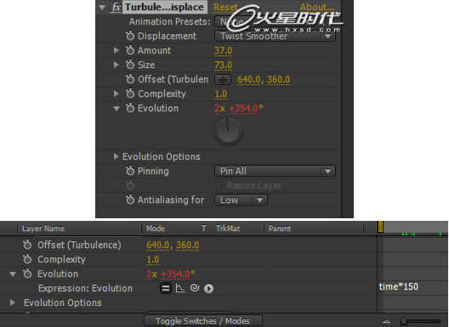This screenshot has width=449, height=327.
Task: Toggle the Complexity stopwatch in effect panel
Action: pos(130,93)
